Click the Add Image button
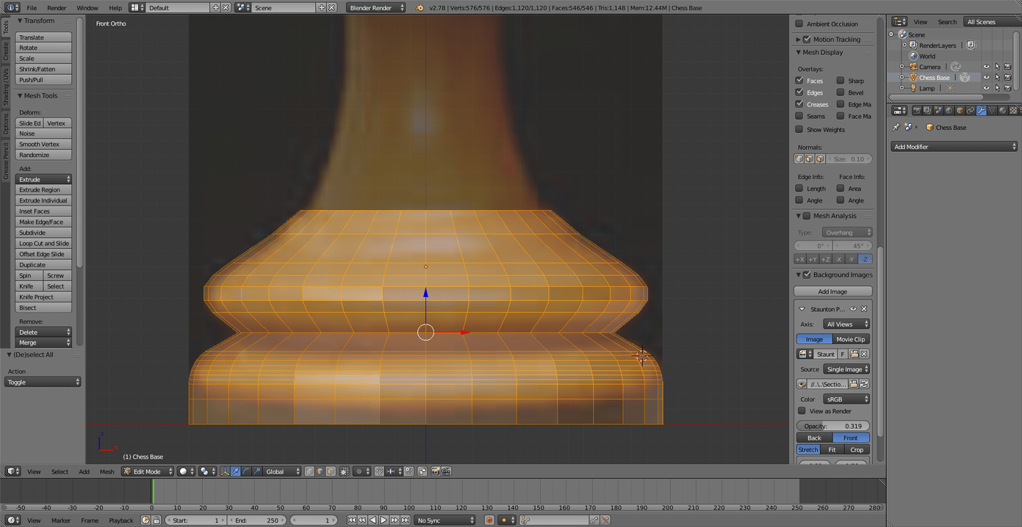The height and width of the screenshot is (527, 1022). [x=832, y=291]
